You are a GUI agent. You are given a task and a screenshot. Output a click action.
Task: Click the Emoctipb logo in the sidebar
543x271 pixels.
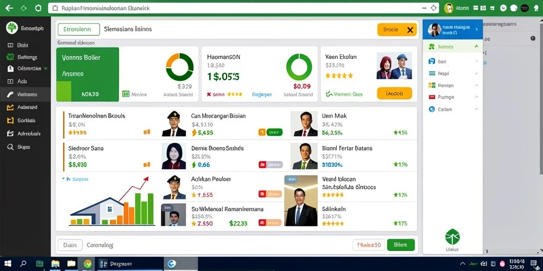[x=12, y=28]
